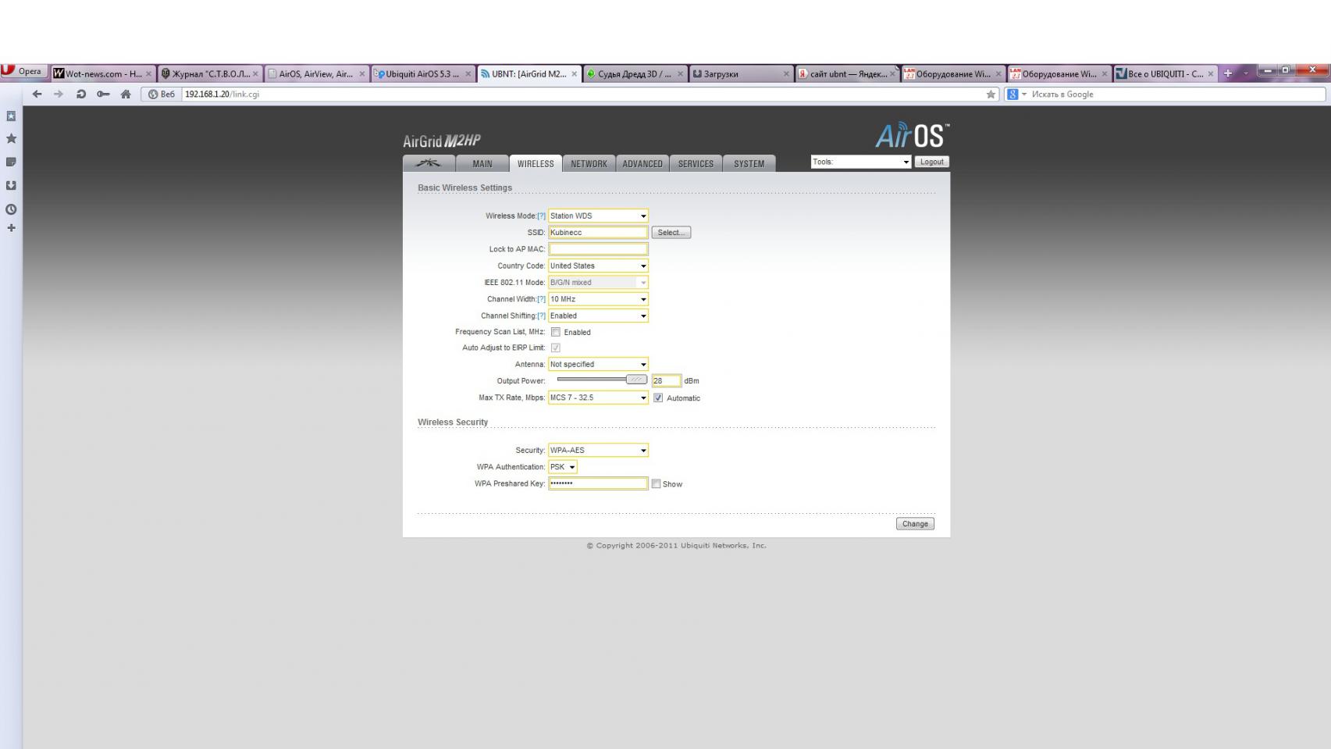Screen dimensions: 1331x749
Task: Open the IEEE 802.11 Mode dropdown
Action: point(598,282)
